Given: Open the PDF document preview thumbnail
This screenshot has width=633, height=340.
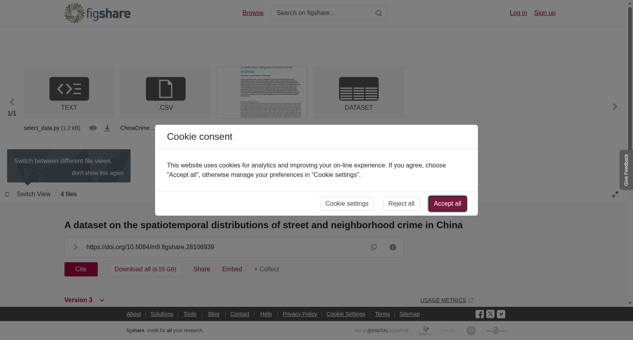Looking at the screenshot, I should point(262,92).
